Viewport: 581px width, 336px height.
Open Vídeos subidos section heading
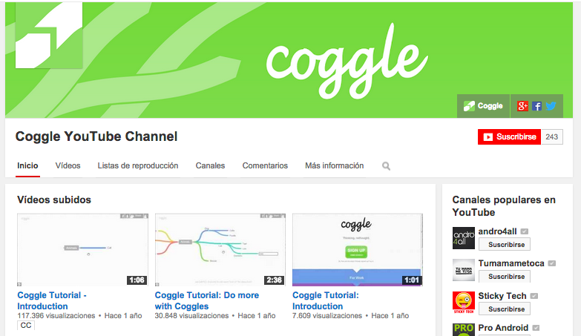point(54,200)
